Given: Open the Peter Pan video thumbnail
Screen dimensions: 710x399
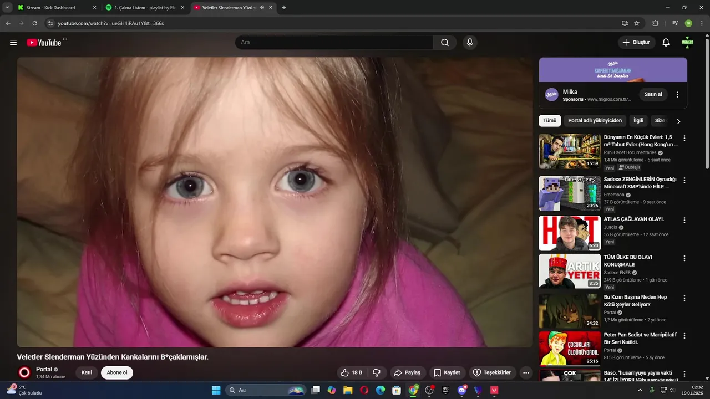Looking at the screenshot, I should tap(570, 349).
